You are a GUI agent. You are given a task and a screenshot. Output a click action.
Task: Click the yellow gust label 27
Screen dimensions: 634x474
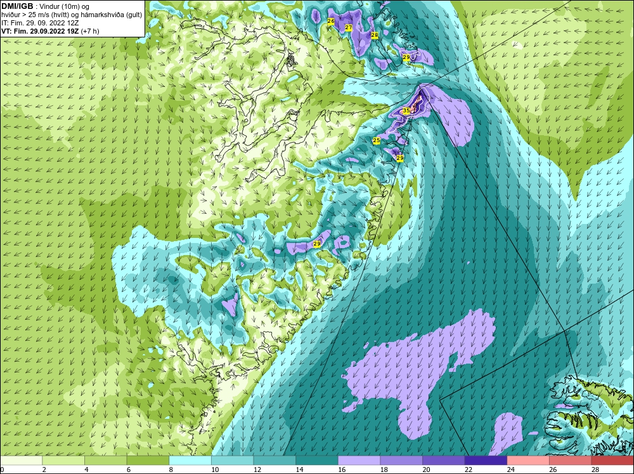[348, 27]
